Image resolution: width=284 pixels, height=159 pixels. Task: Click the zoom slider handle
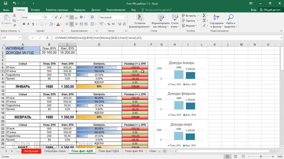coord(261,156)
